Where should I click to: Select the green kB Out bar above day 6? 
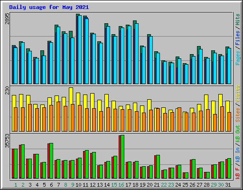point(51,161)
